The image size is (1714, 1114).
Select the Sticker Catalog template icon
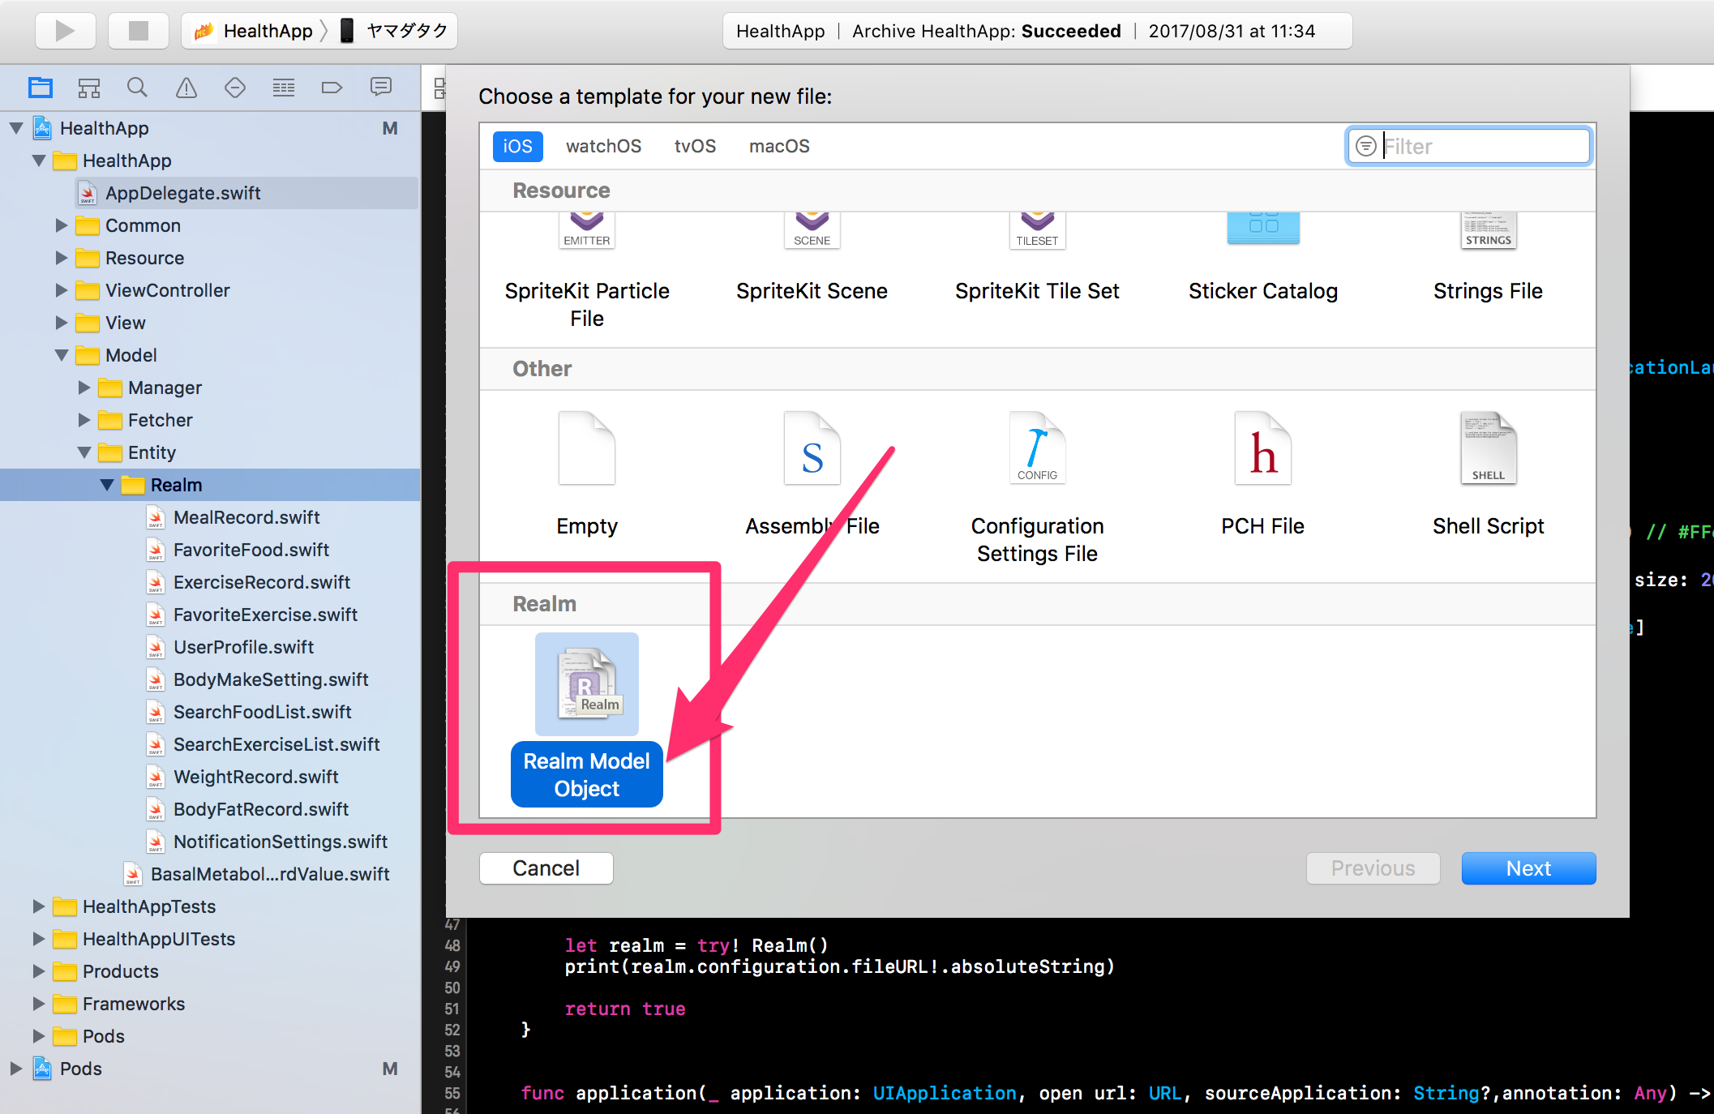(x=1263, y=229)
